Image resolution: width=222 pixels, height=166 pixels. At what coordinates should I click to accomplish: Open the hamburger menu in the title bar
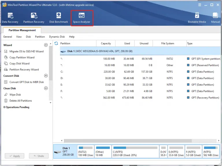(x=200, y=5)
